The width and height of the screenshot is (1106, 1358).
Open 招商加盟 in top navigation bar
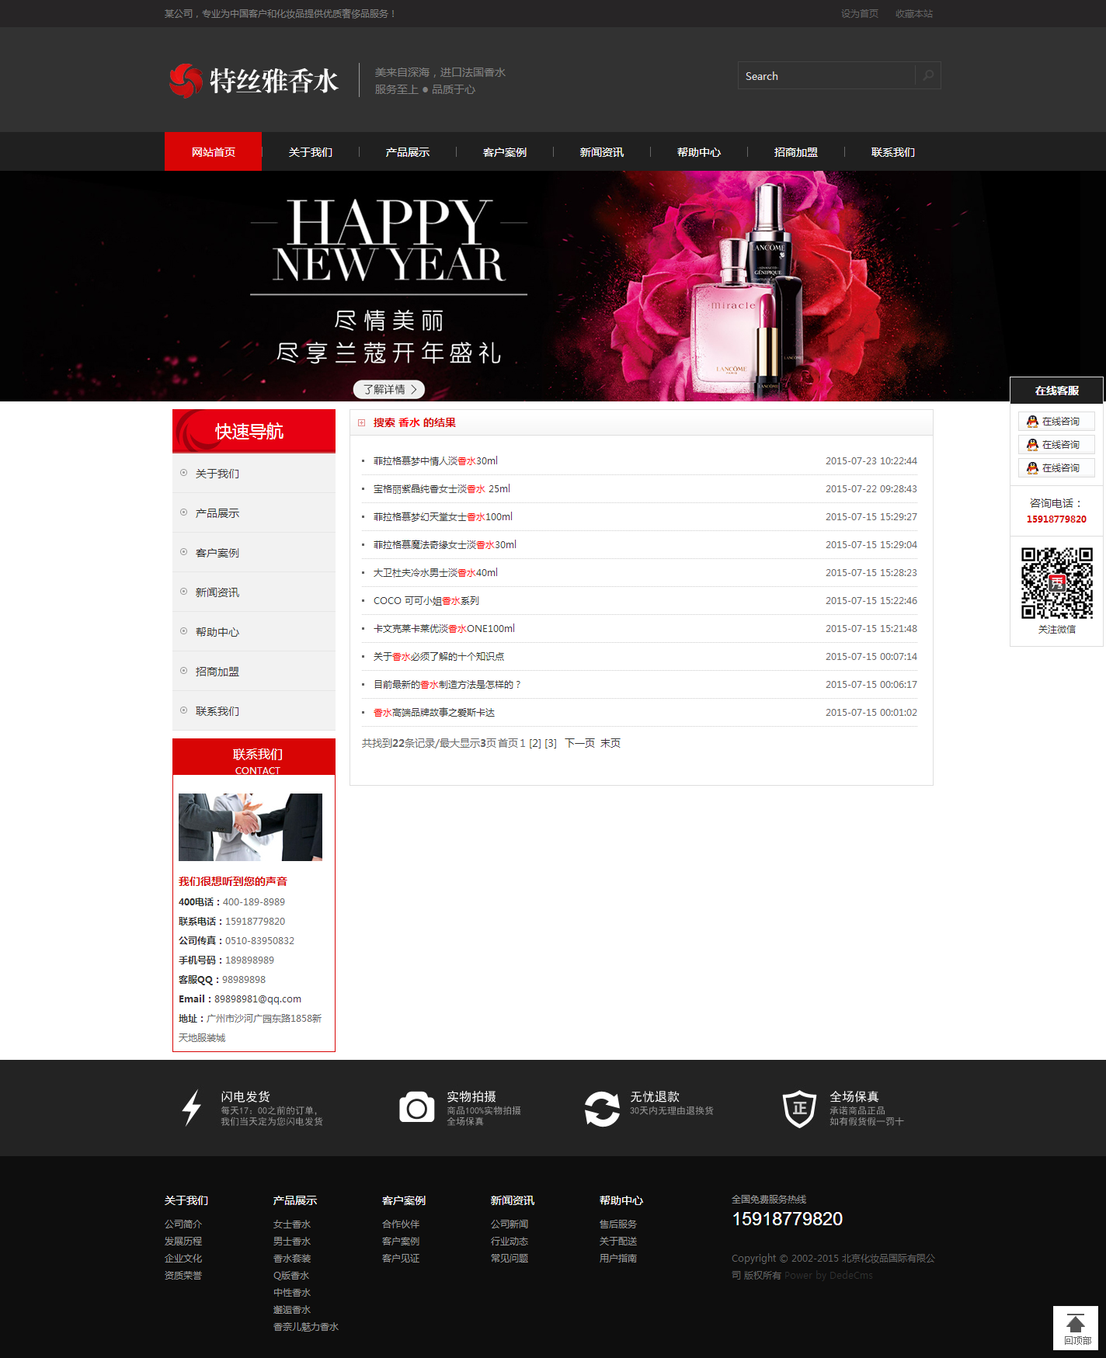click(x=796, y=151)
